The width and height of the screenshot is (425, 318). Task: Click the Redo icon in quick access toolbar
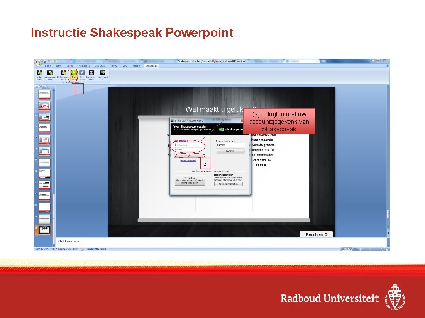coord(55,61)
